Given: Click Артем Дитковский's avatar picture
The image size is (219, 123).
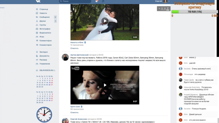Looking at the screenshot, I should pyautogui.click(x=65, y=57).
